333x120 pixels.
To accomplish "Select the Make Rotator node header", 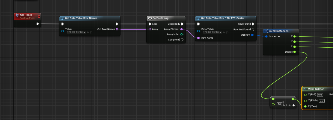I will click(x=317, y=89).
